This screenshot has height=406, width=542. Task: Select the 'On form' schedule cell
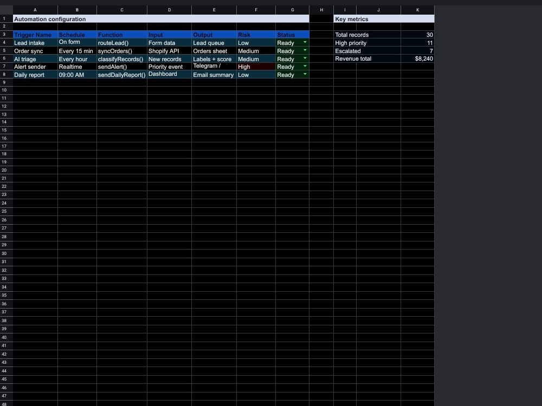(x=77, y=42)
